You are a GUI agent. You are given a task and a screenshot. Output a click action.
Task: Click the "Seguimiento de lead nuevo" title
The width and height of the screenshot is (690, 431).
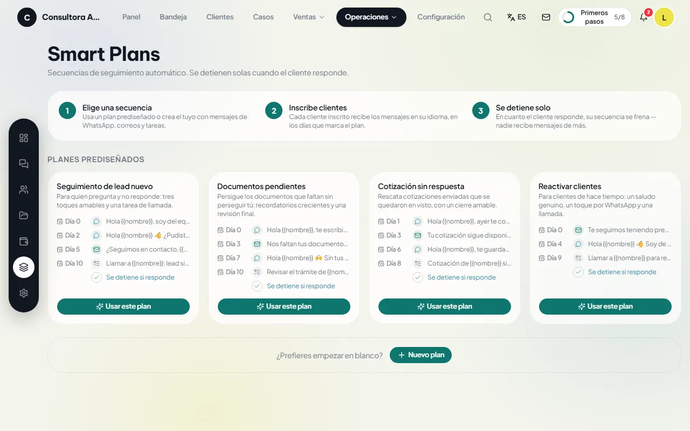point(105,186)
